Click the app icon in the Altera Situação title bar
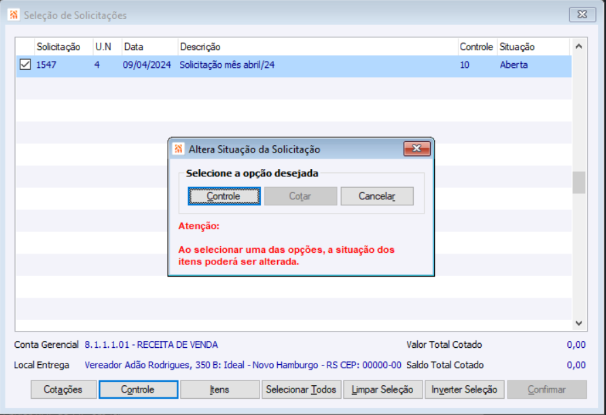 pyautogui.click(x=178, y=149)
